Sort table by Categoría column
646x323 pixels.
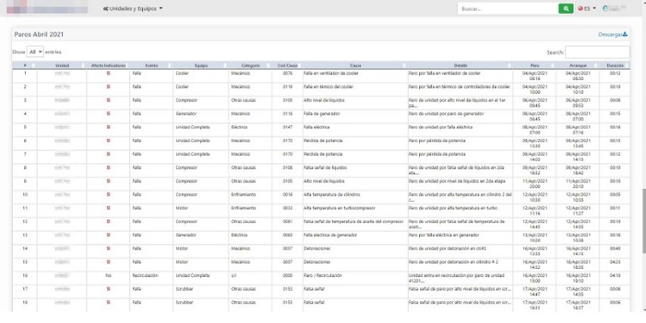(x=250, y=65)
